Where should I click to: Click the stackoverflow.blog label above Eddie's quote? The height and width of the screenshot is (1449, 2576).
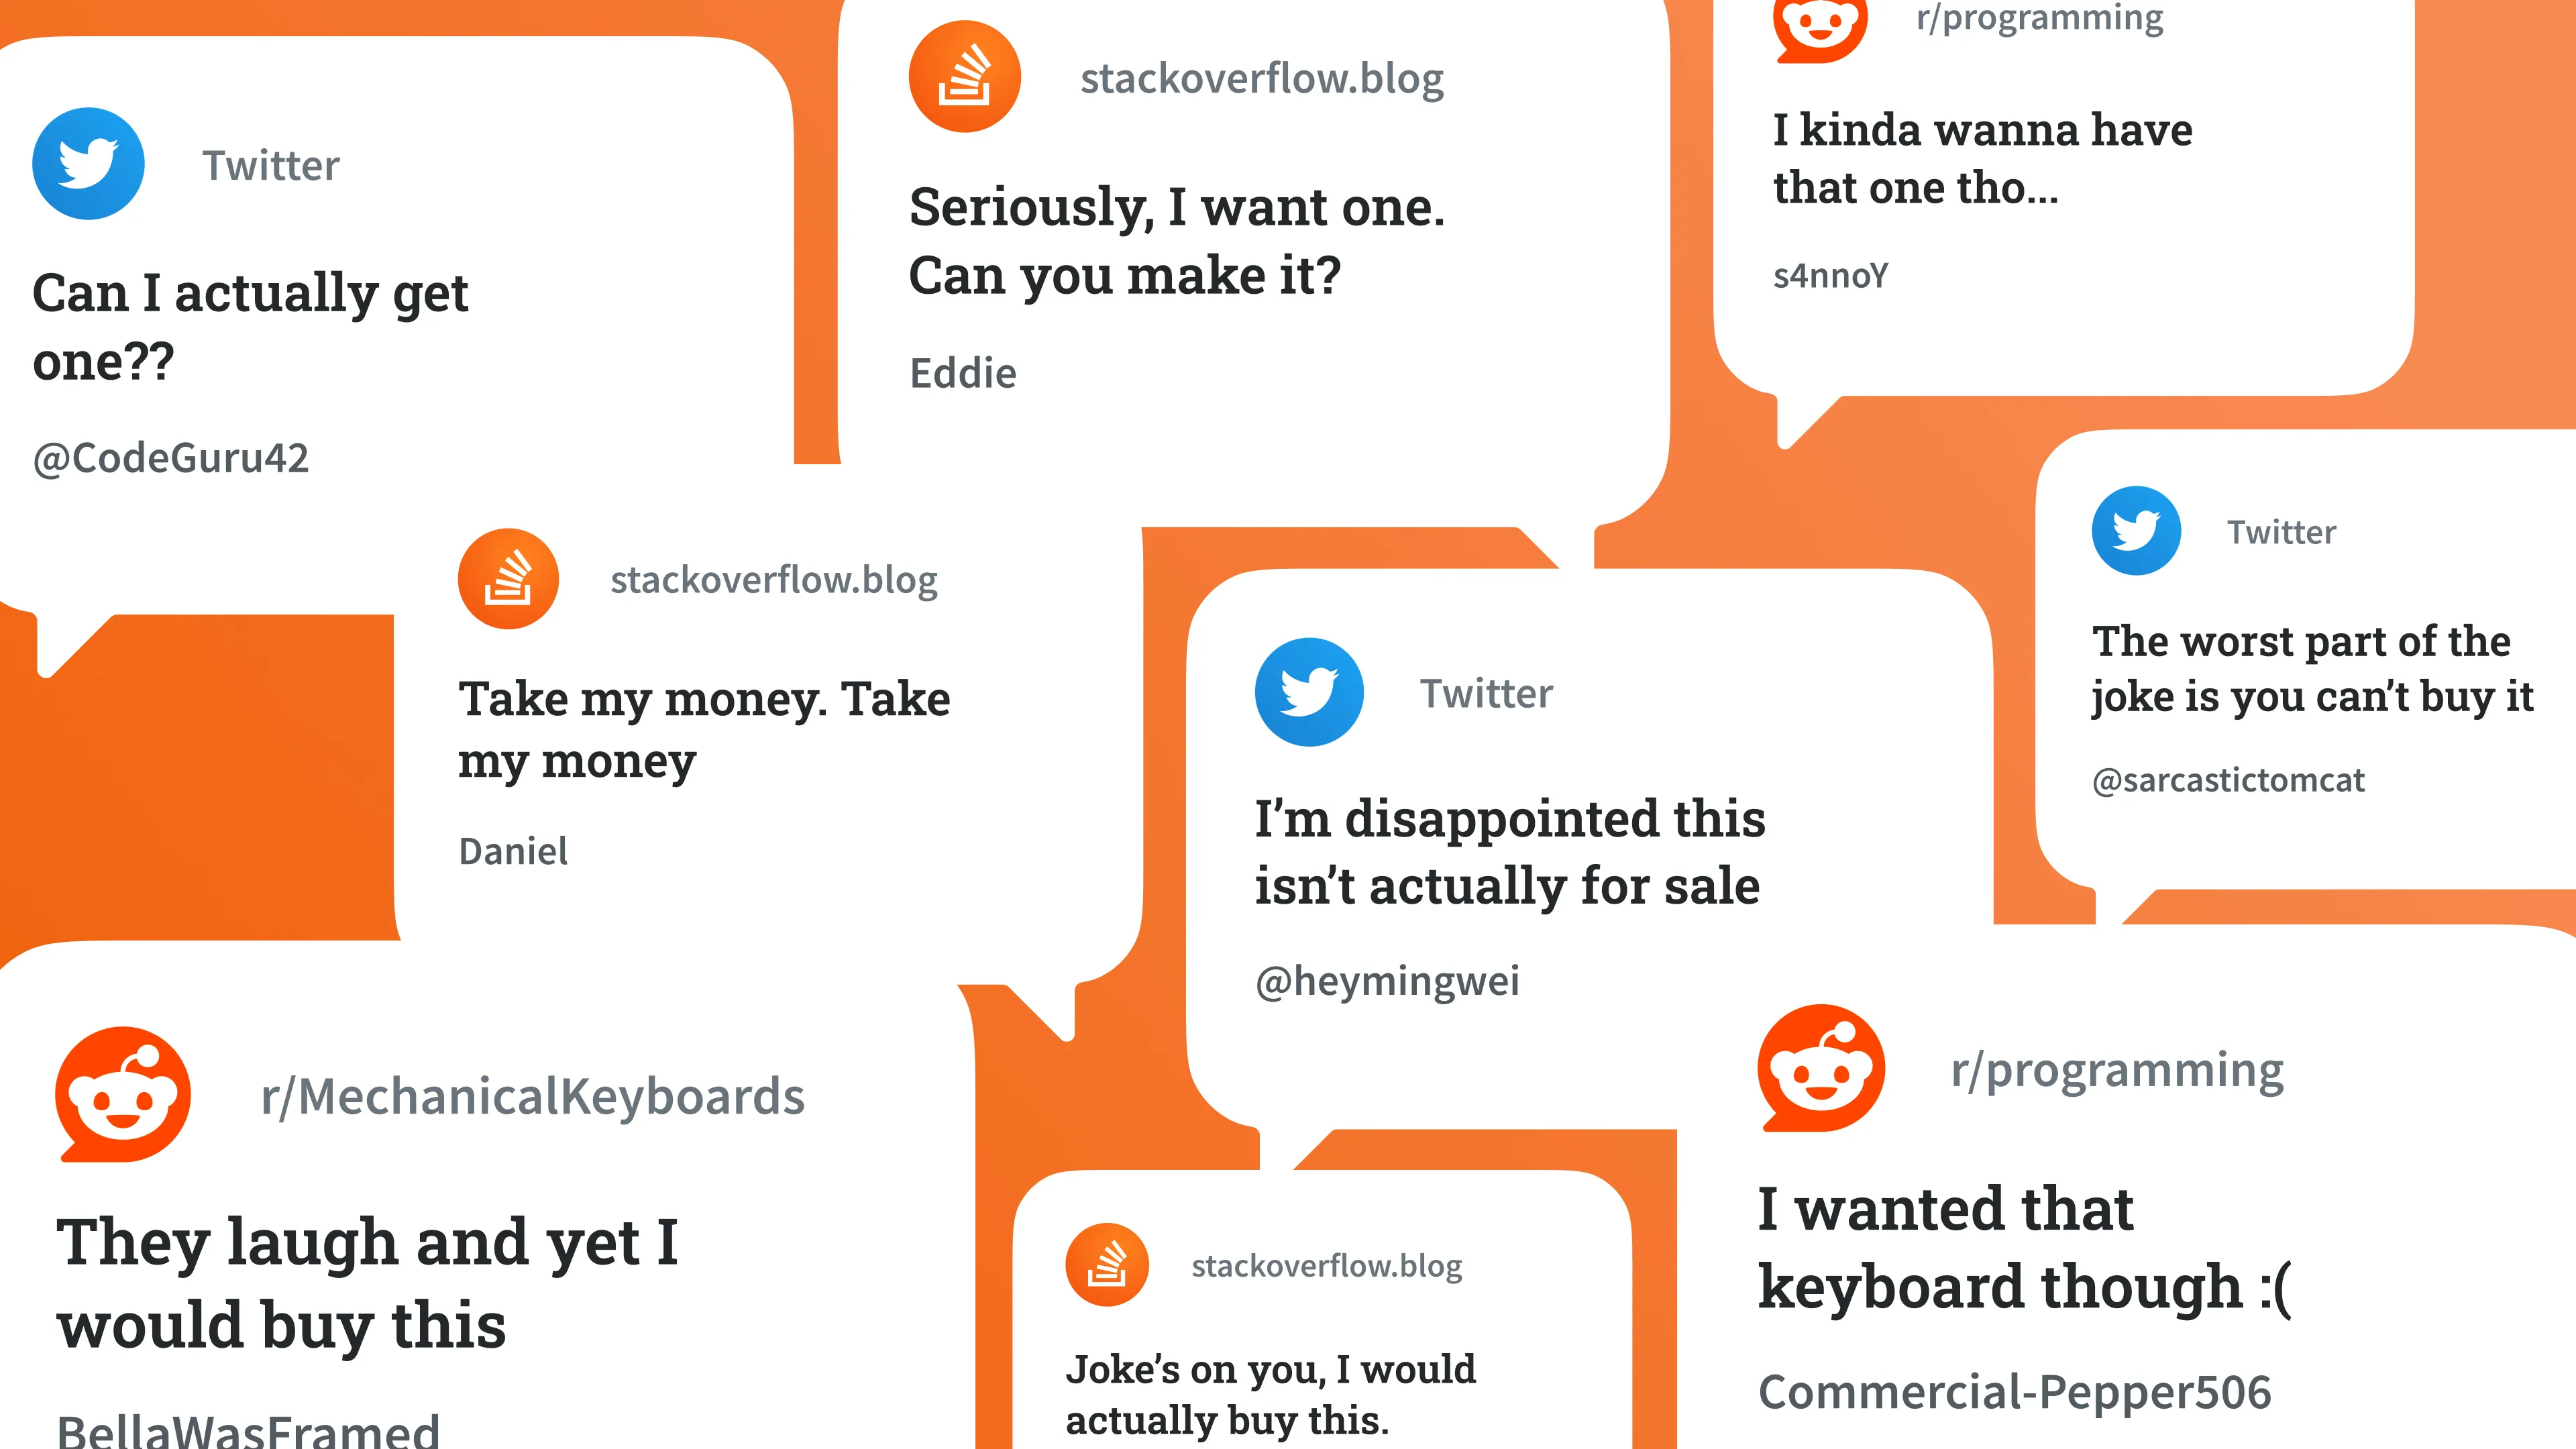[x=1262, y=78]
